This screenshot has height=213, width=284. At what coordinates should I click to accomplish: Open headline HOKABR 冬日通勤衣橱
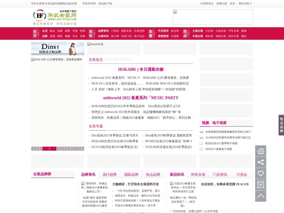click(x=141, y=70)
